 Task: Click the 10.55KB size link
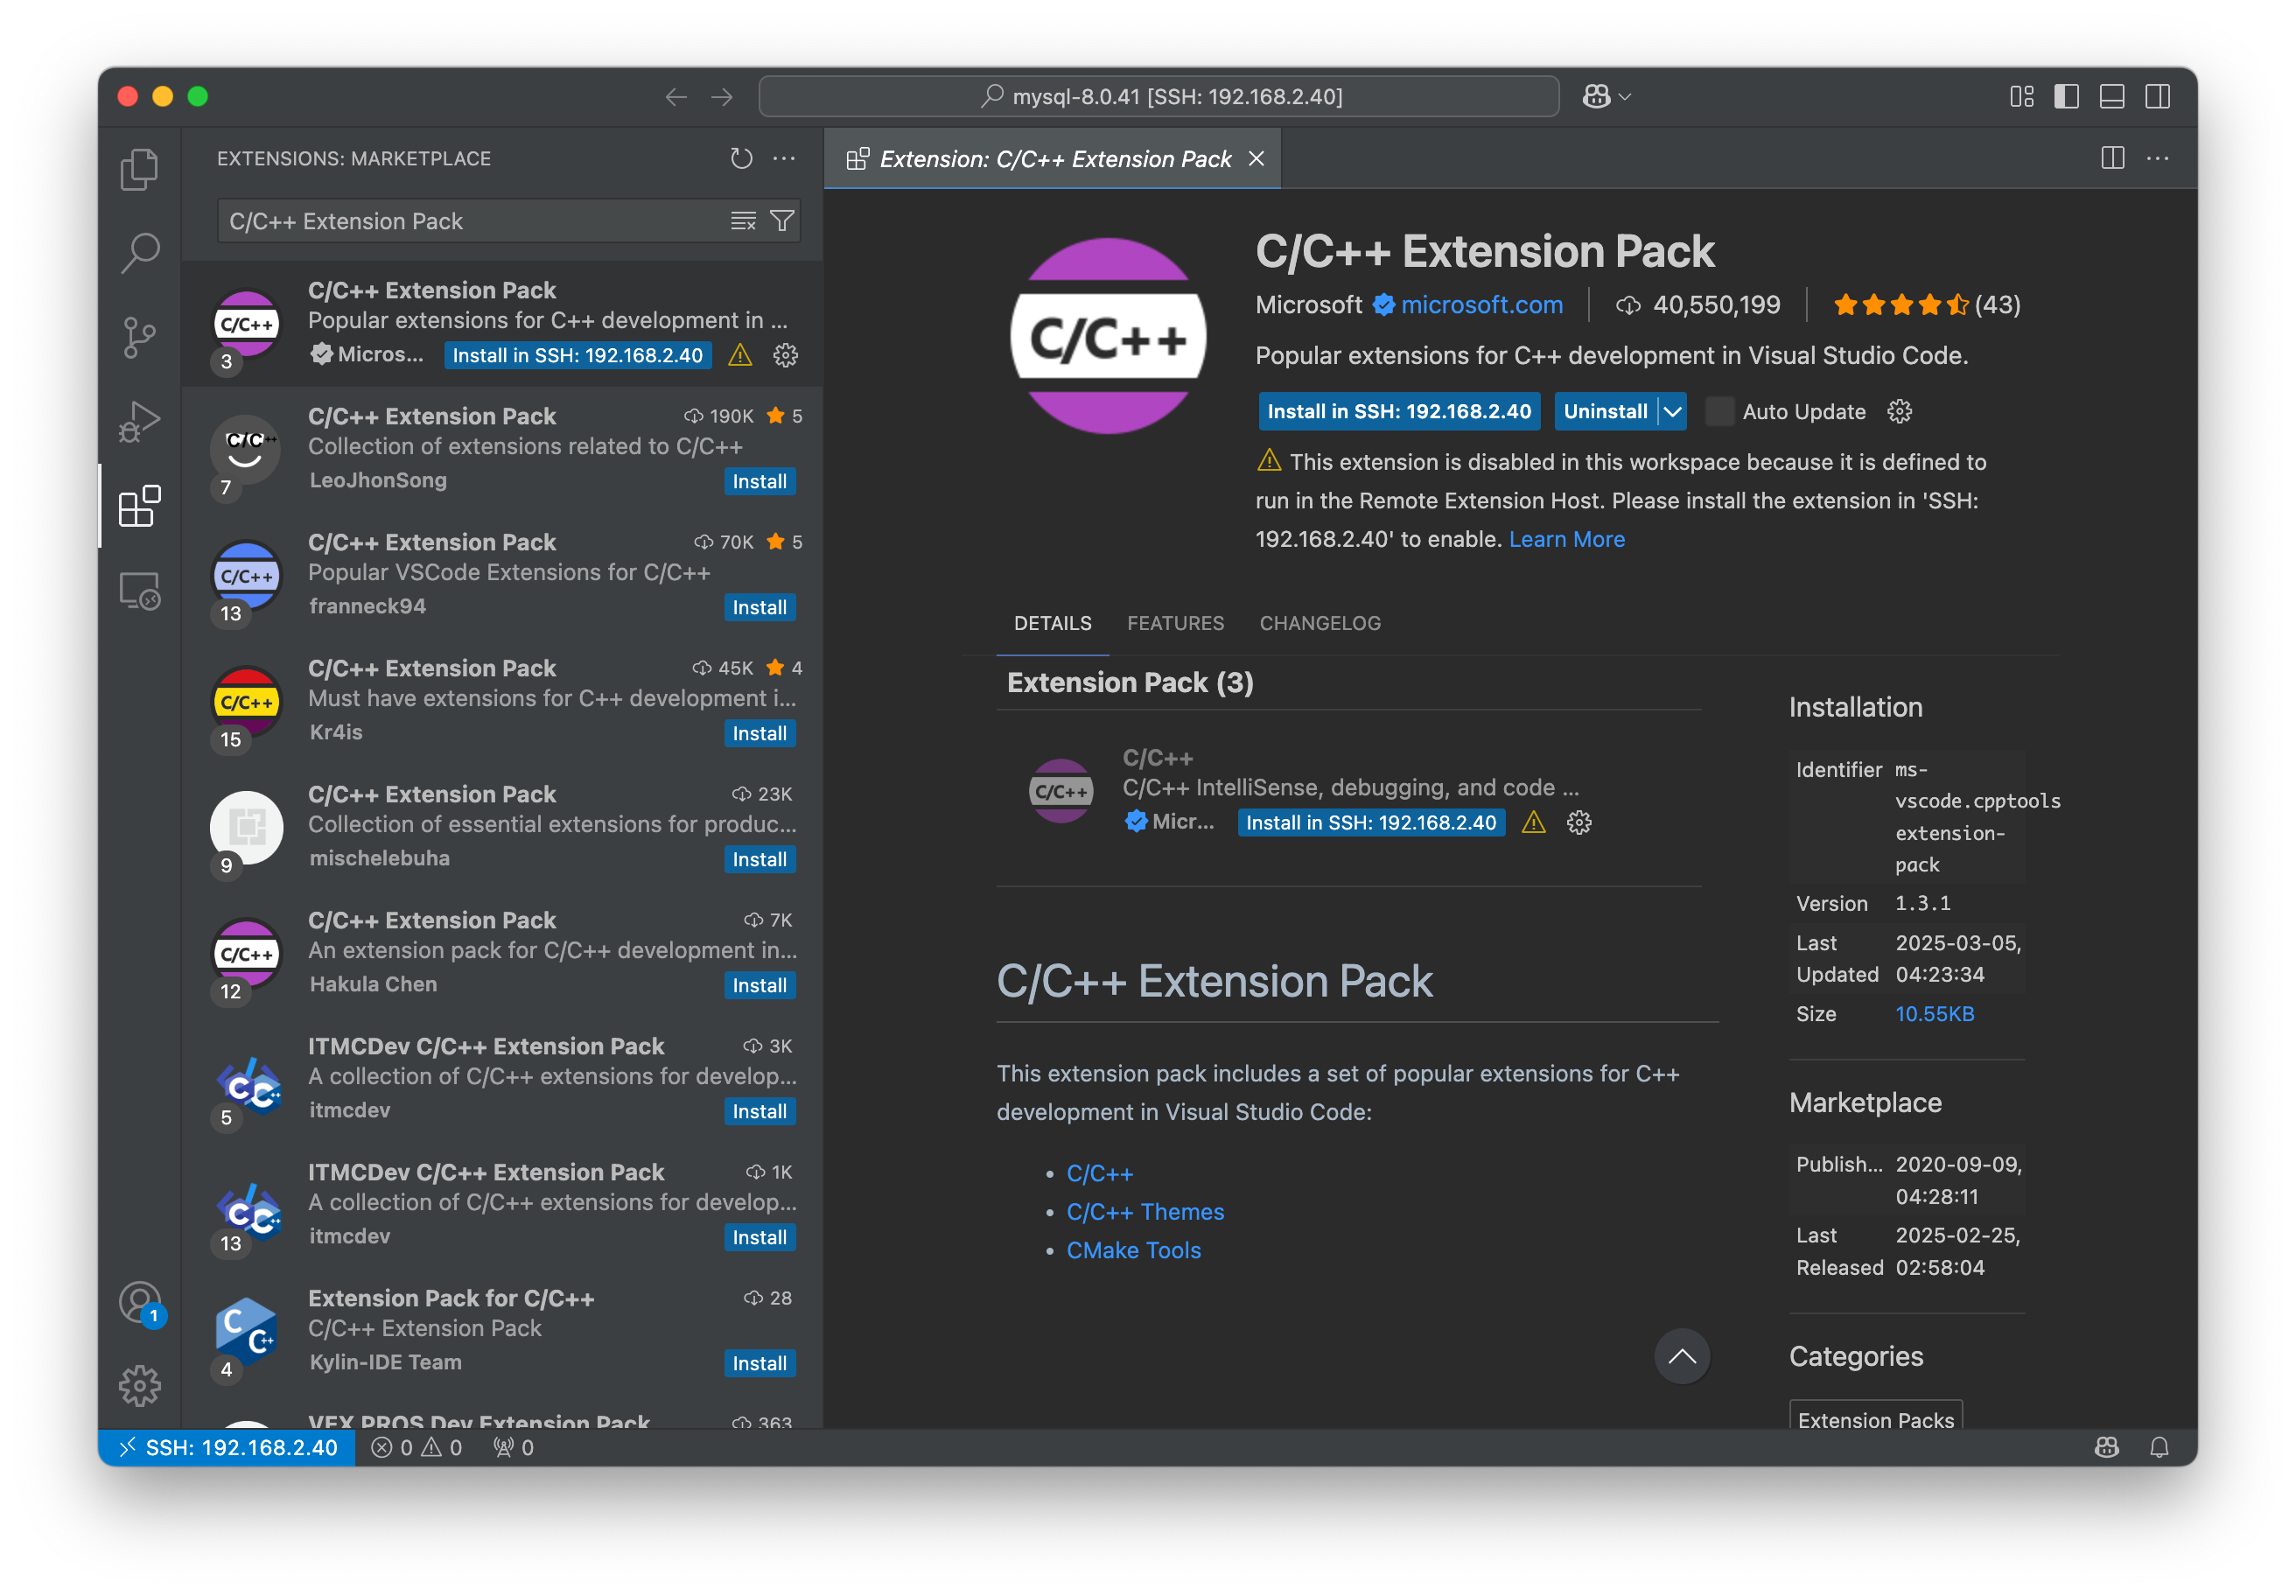point(1934,1014)
